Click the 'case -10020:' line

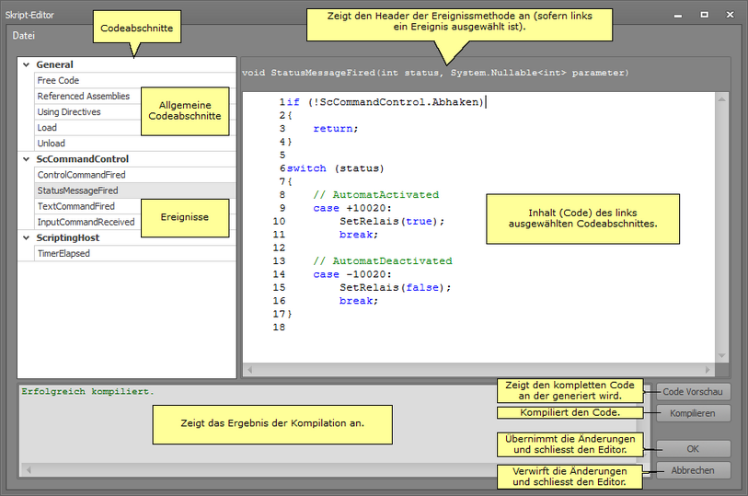click(352, 275)
